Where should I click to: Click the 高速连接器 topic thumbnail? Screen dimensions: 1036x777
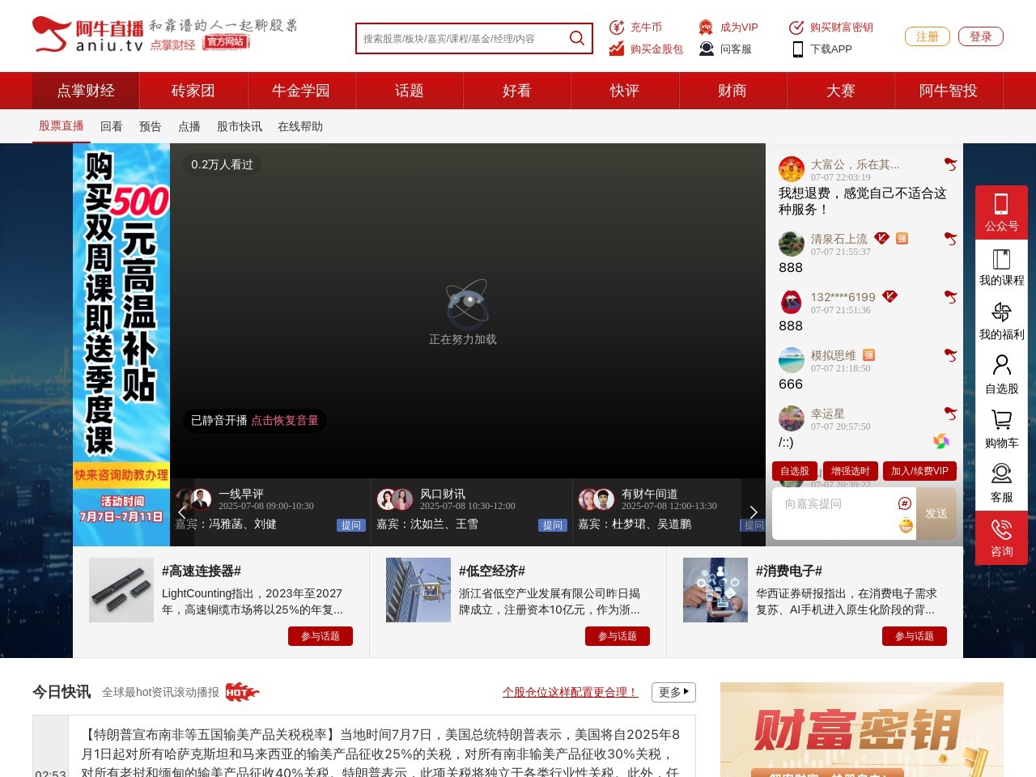tap(121, 590)
